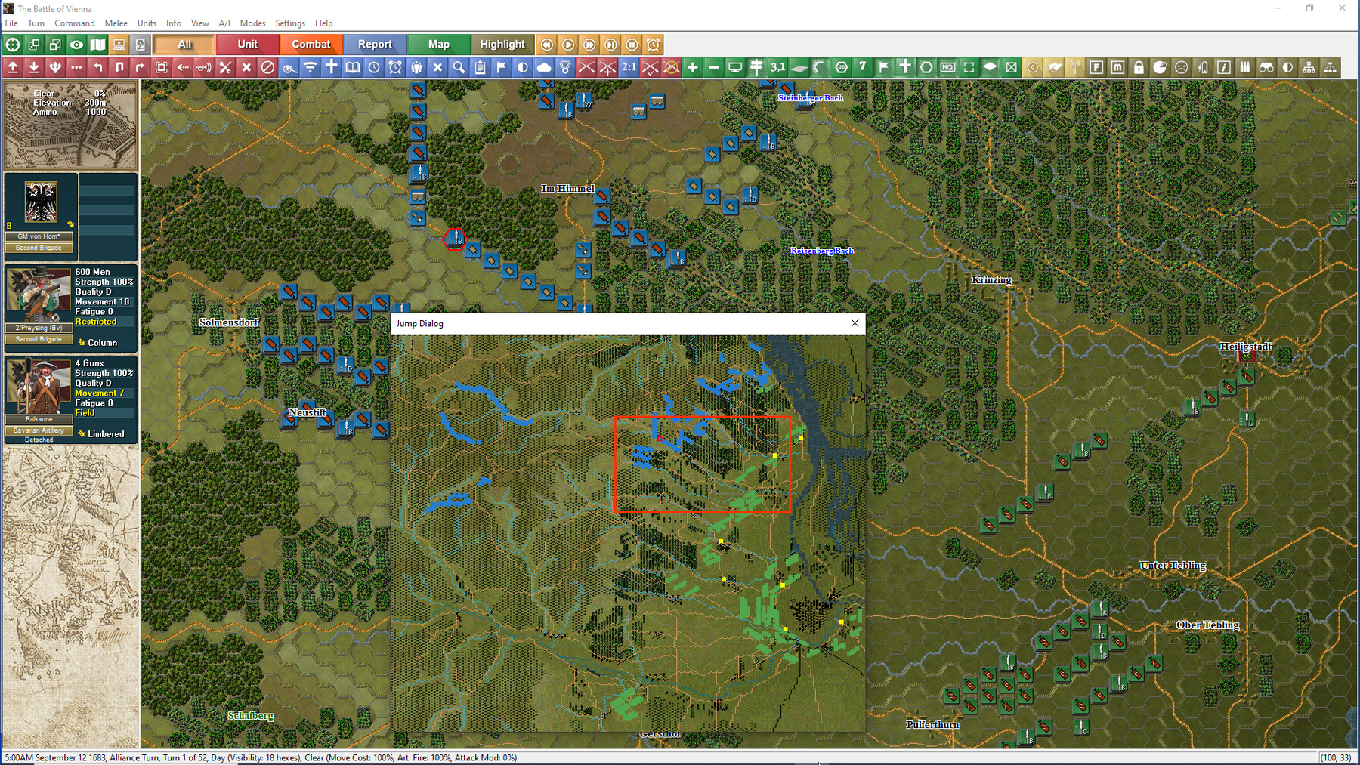Click the alarm clock icon beside pause
The width and height of the screenshot is (1360, 765).
point(654,45)
